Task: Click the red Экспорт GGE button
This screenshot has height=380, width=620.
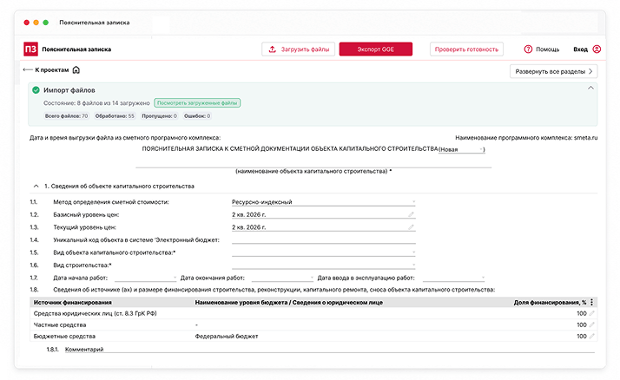Action: (376, 49)
